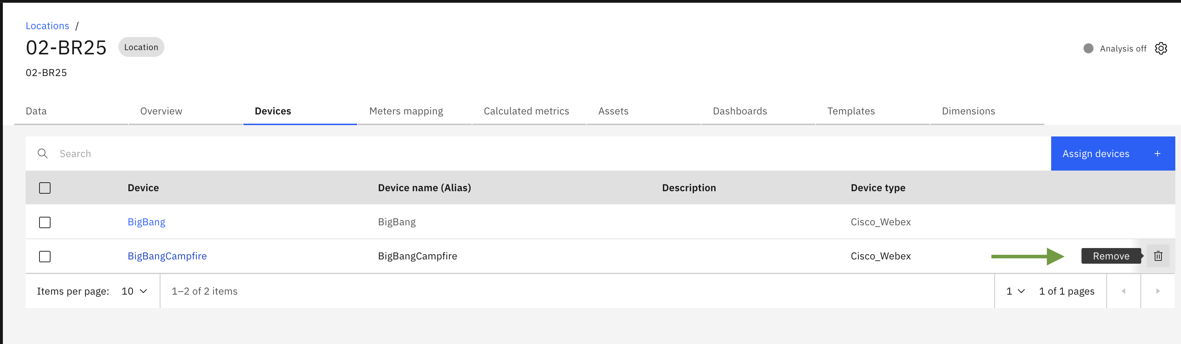
Task: Tick the select-all checkbox in table header
Action: coord(45,188)
